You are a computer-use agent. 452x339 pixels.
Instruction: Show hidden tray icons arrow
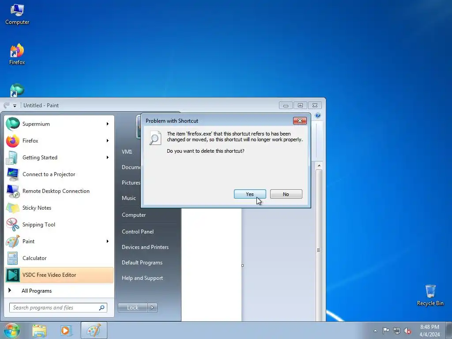(x=375, y=331)
